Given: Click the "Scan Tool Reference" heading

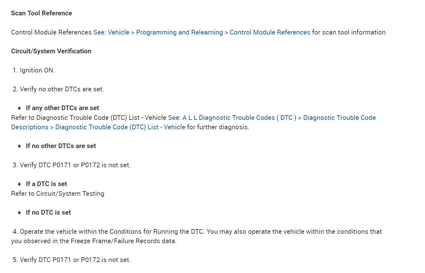Looking at the screenshot, I should click(x=42, y=13).
